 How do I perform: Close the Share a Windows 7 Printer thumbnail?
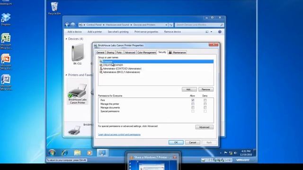click(175, 157)
